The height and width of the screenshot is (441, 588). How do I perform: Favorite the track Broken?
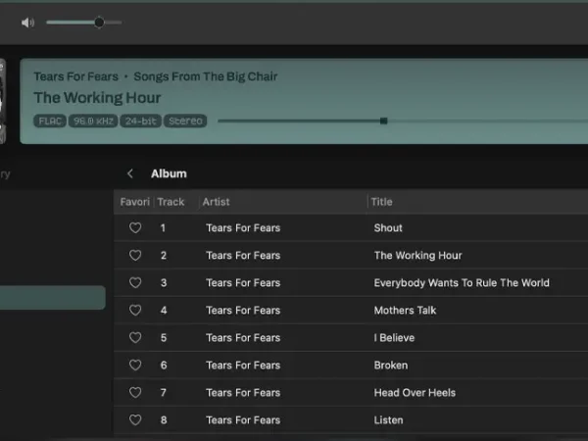[x=135, y=365]
